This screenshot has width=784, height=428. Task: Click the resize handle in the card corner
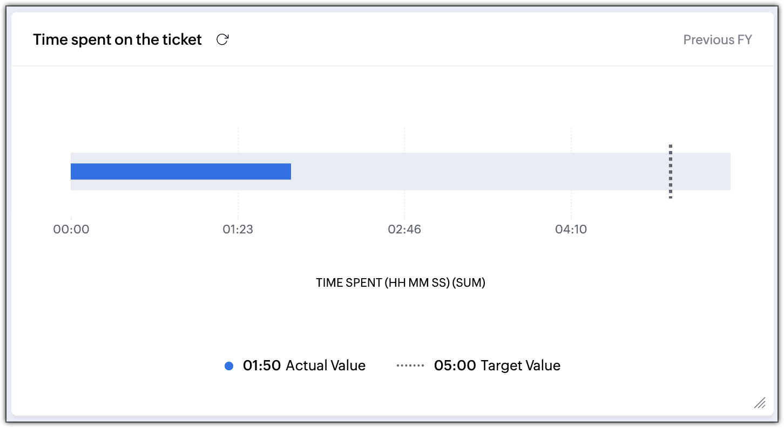click(x=760, y=403)
